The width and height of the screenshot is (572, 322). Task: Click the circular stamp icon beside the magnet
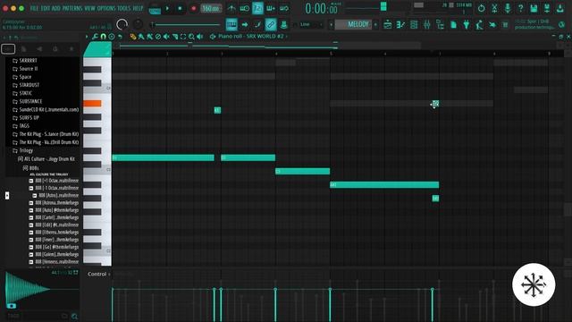112,37
